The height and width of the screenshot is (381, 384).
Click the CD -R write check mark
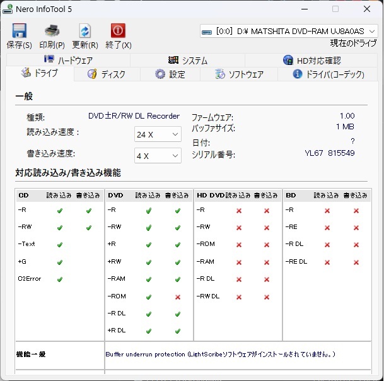tap(89, 211)
